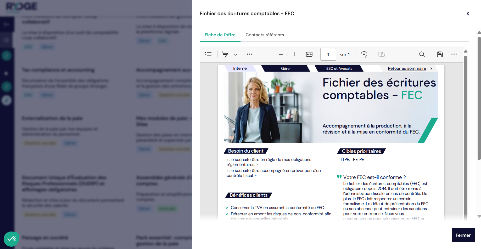This screenshot has height=249, width=481.
Task: Select the highlighter annotation tool
Action: pyautogui.click(x=225, y=54)
